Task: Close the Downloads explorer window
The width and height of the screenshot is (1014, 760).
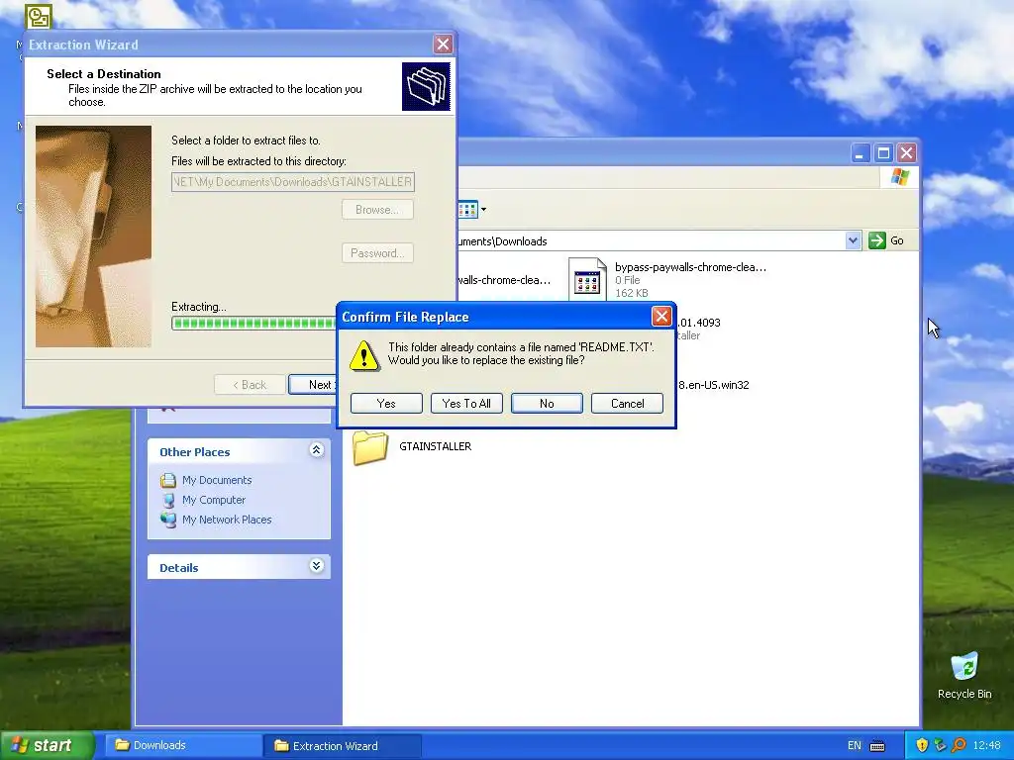Action: (x=907, y=153)
